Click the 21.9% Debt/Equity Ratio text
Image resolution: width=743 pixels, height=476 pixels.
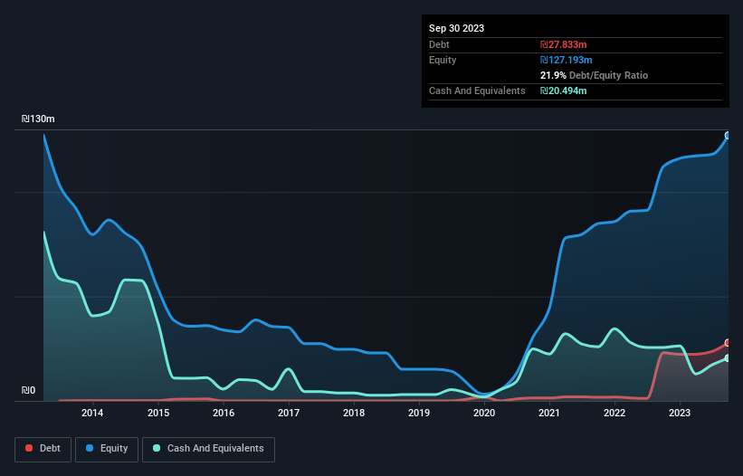[x=594, y=75]
